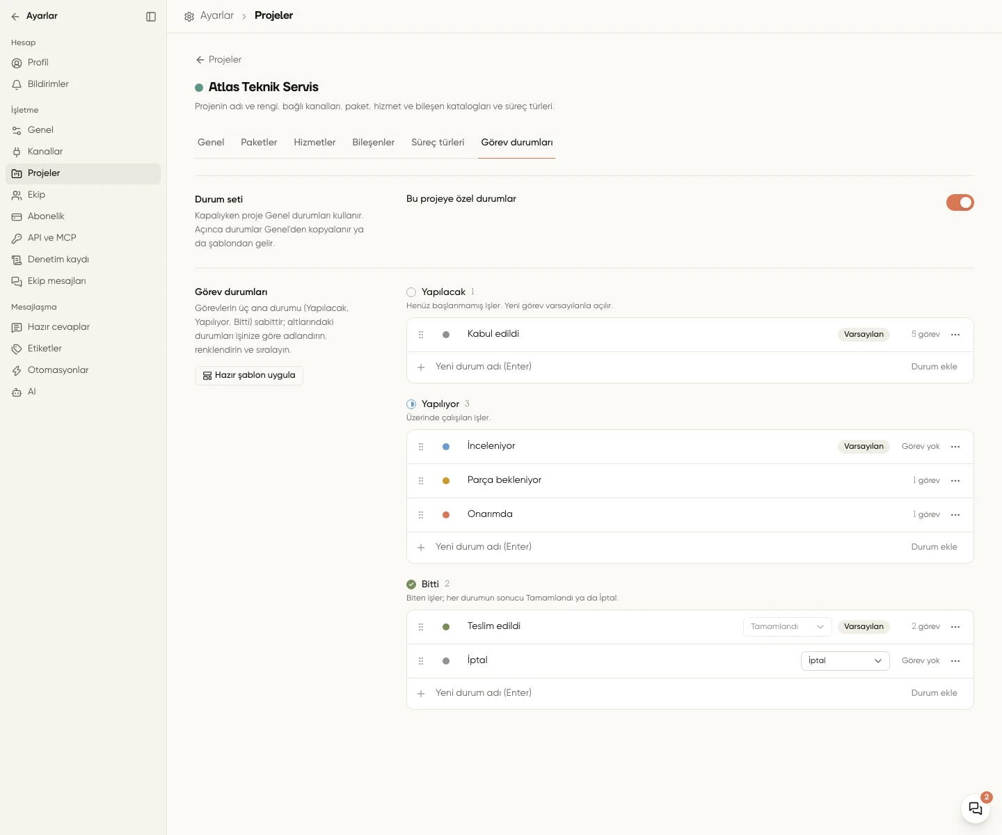Open Kanallar in the sidebar
The height and width of the screenshot is (835, 1002).
tap(83, 152)
